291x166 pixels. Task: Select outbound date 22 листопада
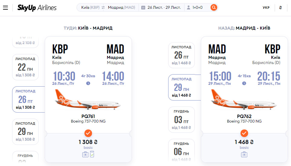coord(25,67)
